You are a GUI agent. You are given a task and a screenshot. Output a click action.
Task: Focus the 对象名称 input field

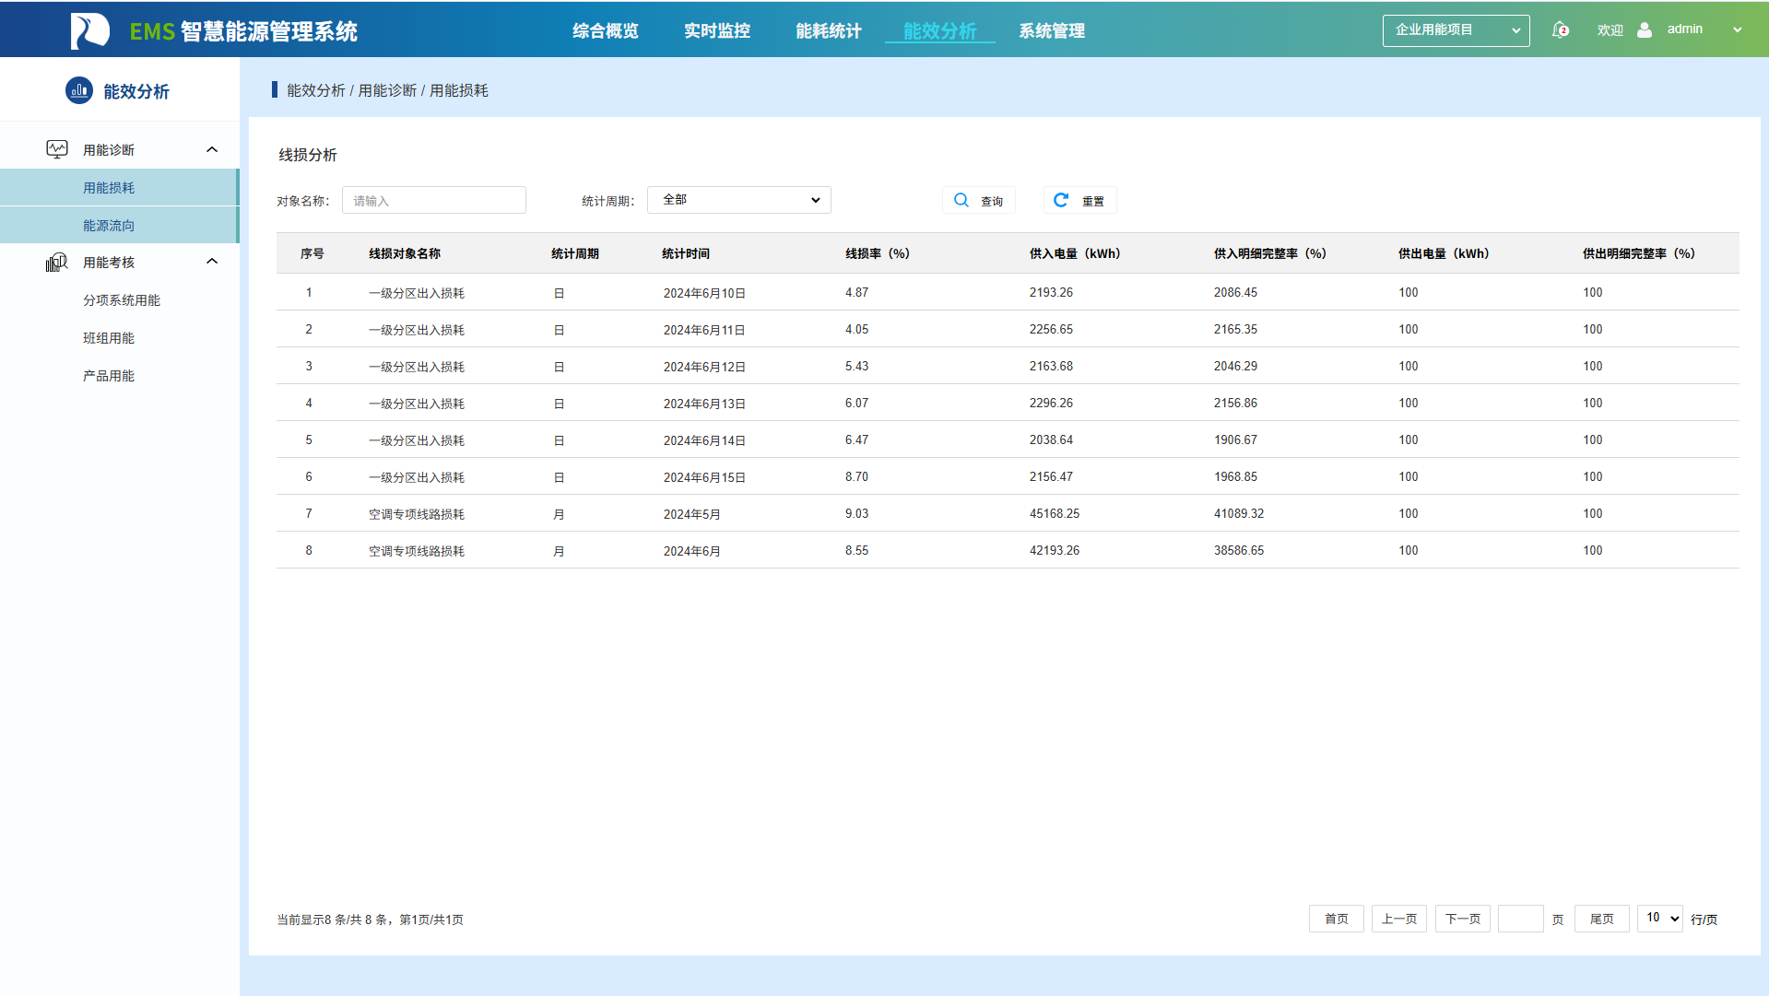(x=434, y=200)
